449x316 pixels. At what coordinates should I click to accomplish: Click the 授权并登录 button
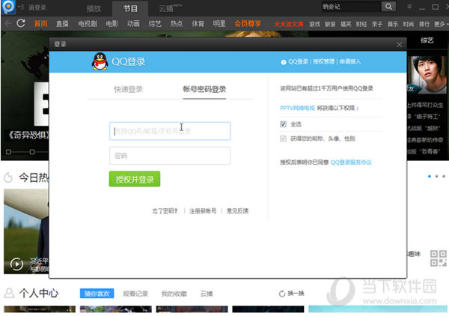135,179
